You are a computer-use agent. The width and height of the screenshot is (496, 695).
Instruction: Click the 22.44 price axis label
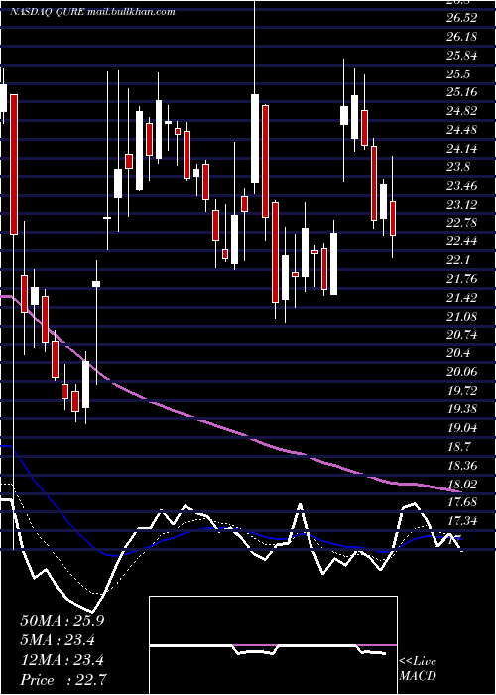click(461, 241)
